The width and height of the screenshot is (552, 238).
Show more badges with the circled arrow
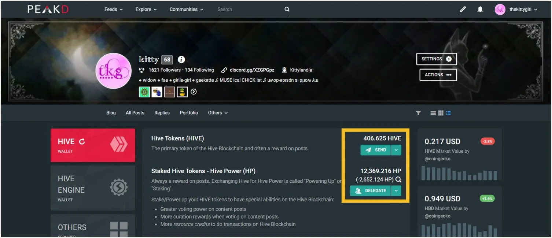(194, 92)
